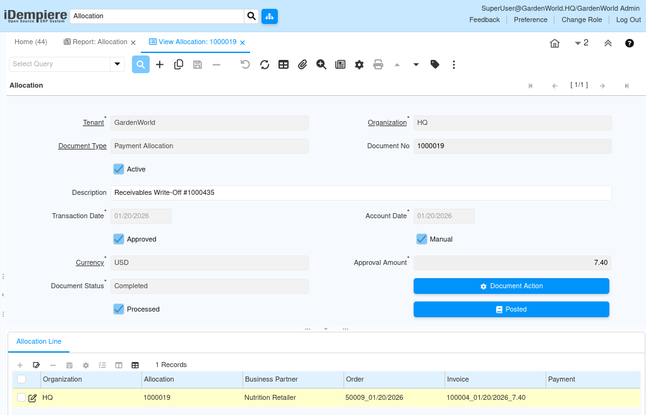Open the Attachment paperclip icon

(302, 64)
